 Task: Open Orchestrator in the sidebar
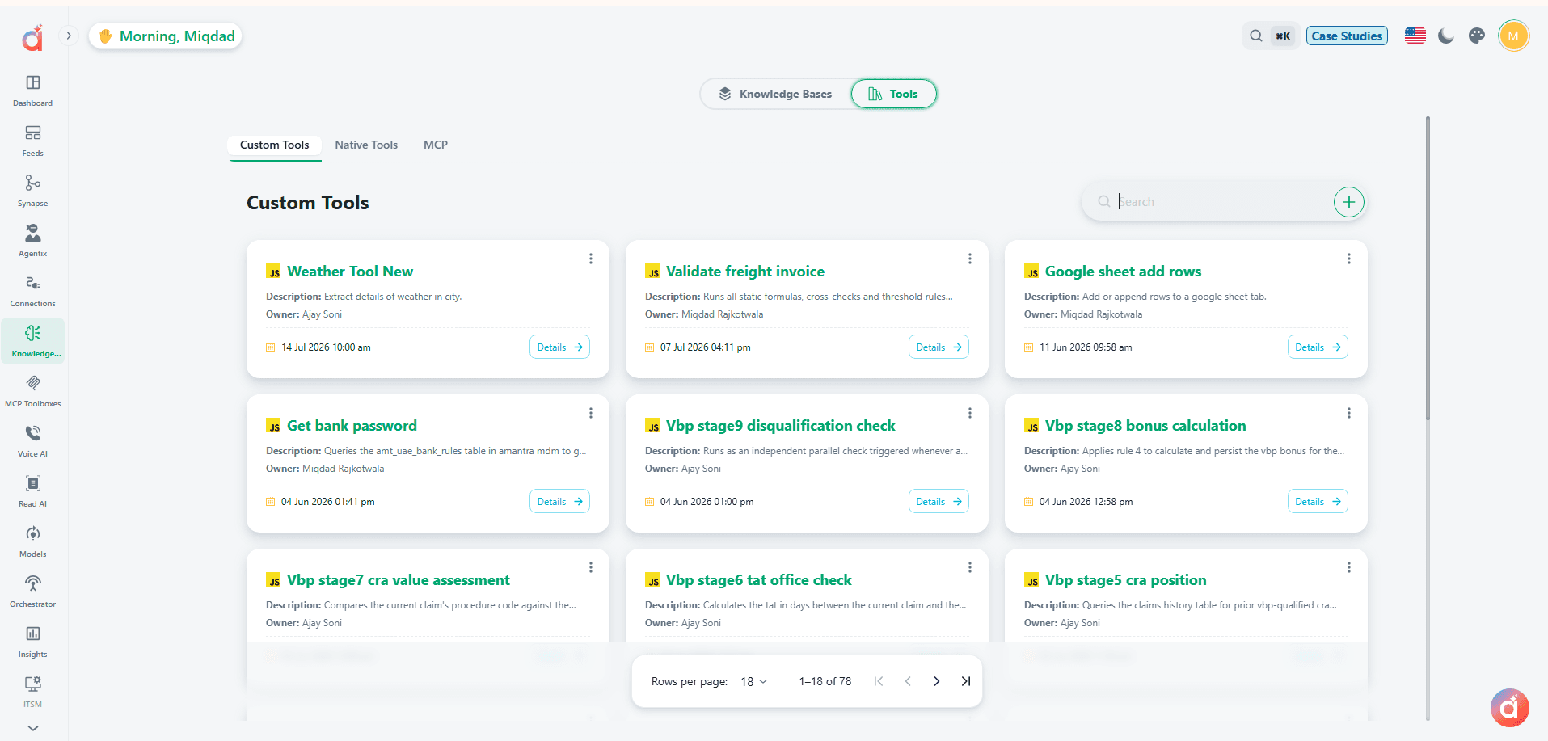click(32, 592)
